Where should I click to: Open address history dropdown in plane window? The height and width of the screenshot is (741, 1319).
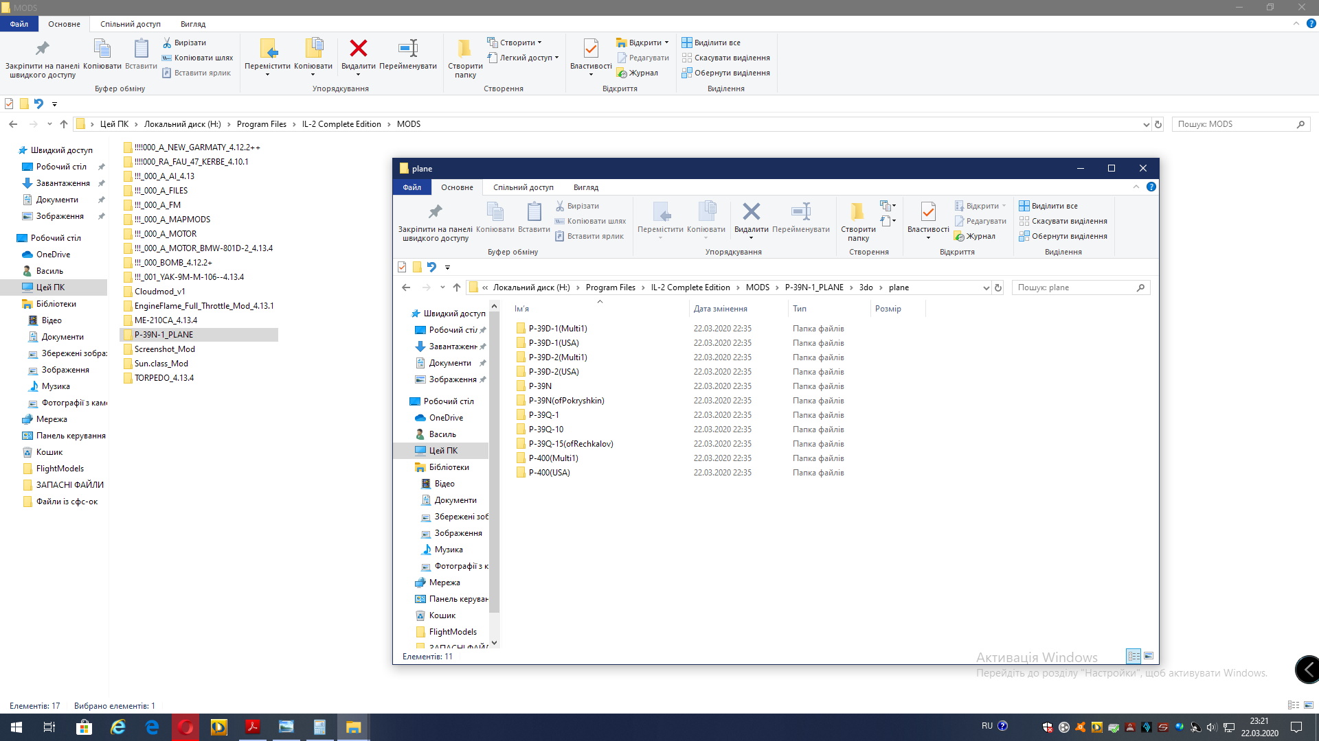click(x=986, y=287)
